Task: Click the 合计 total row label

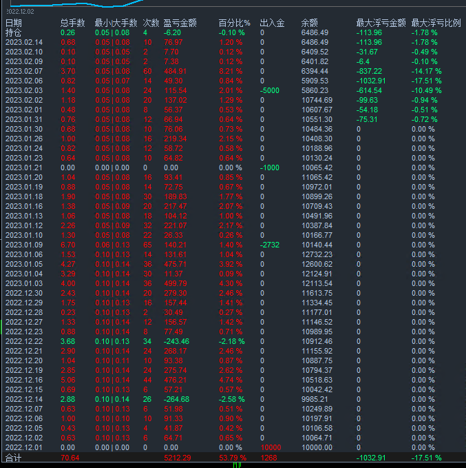Action: (13, 458)
